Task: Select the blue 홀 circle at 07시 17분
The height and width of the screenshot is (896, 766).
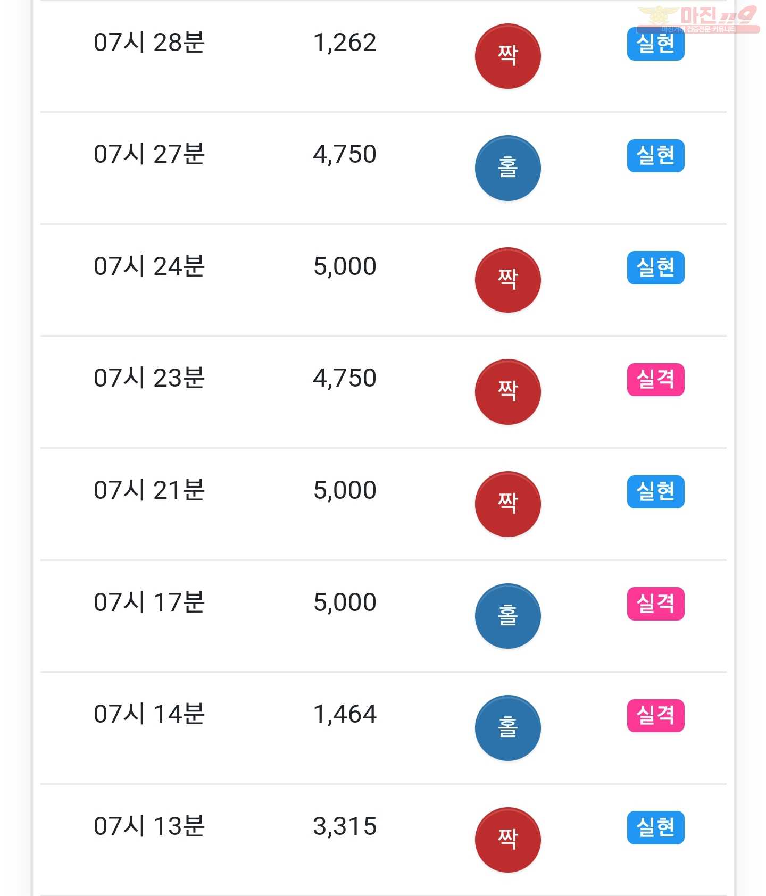Action: 507,616
